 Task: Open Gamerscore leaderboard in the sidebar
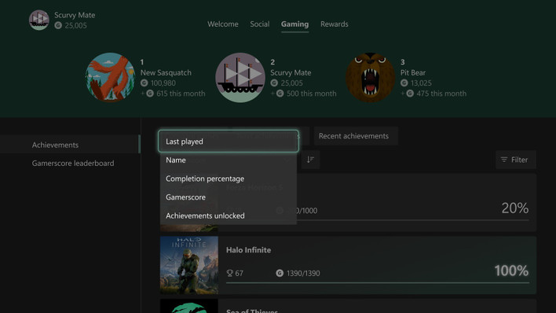click(x=70, y=163)
